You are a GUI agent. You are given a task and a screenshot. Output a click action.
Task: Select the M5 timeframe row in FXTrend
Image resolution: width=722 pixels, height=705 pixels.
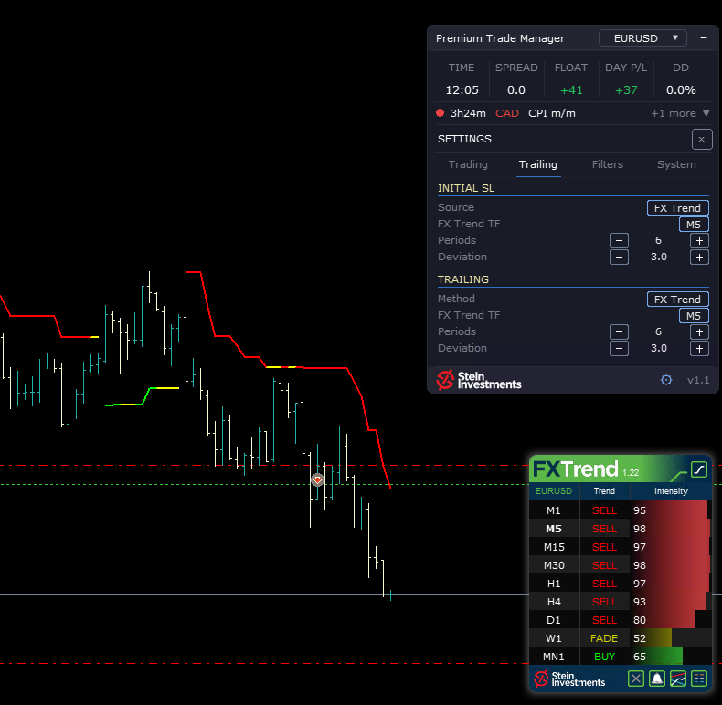pyautogui.click(x=621, y=529)
